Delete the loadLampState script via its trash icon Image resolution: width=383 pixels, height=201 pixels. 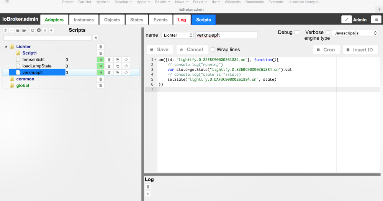click(x=109, y=66)
